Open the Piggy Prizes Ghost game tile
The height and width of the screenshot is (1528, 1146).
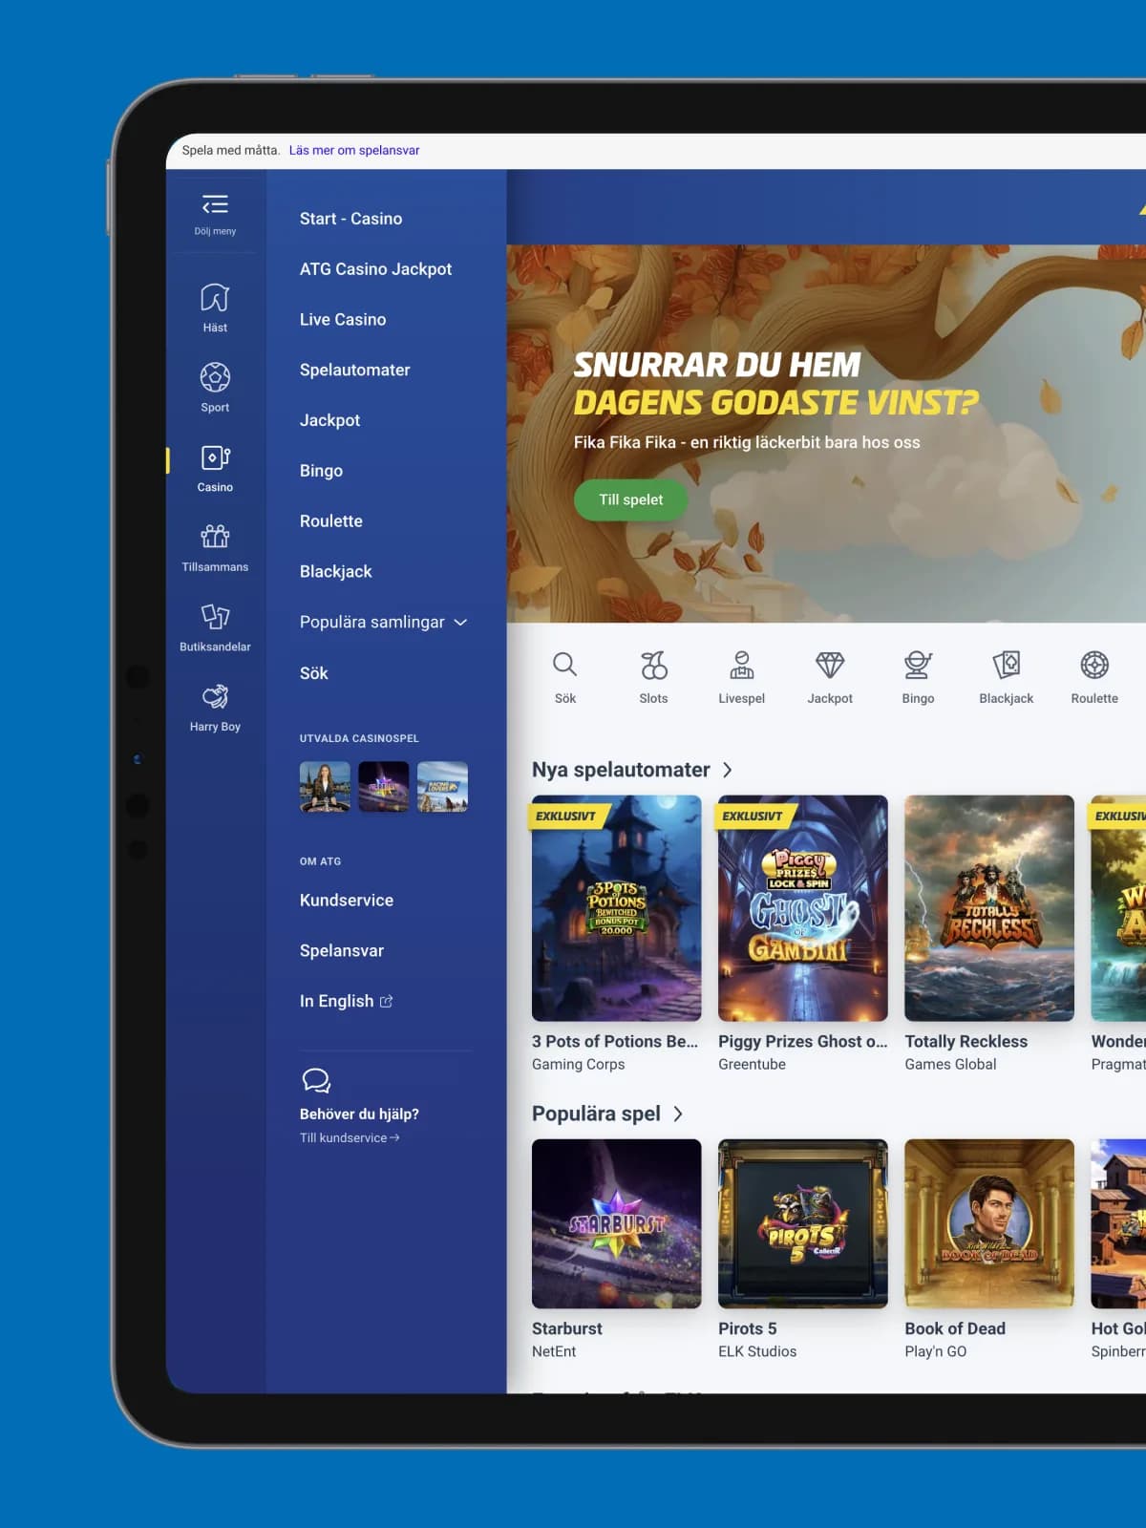pyautogui.click(x=803, y=908)
